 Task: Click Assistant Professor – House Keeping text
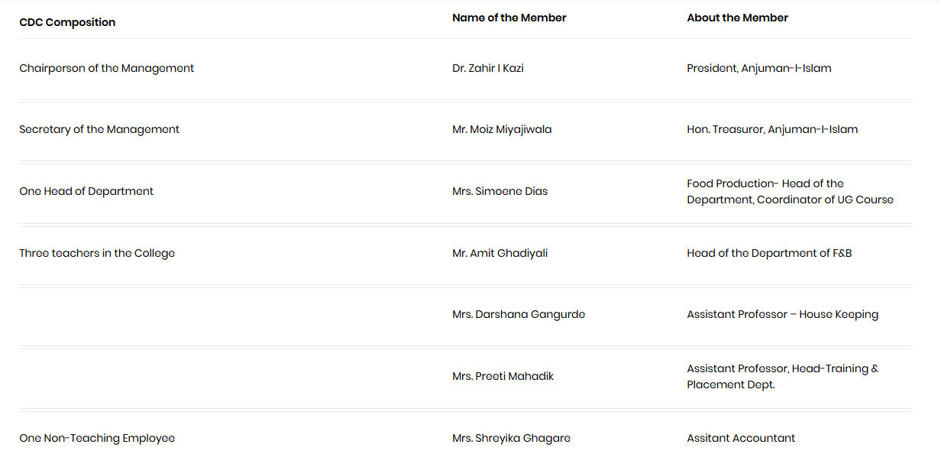pyautogui.click(x=782, y=314)
